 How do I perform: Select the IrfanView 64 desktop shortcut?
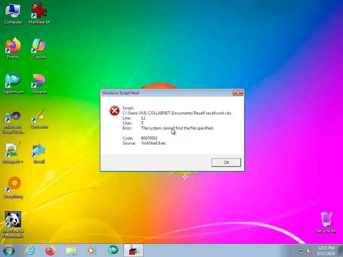tap(39, 13)
